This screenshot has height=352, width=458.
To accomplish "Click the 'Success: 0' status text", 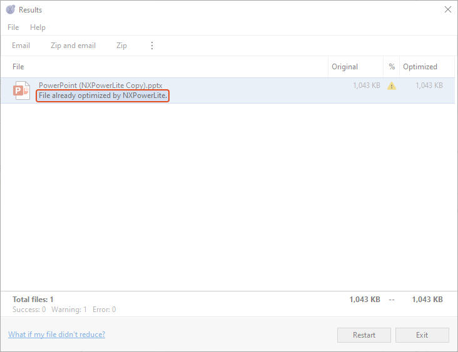I will 29,310.
